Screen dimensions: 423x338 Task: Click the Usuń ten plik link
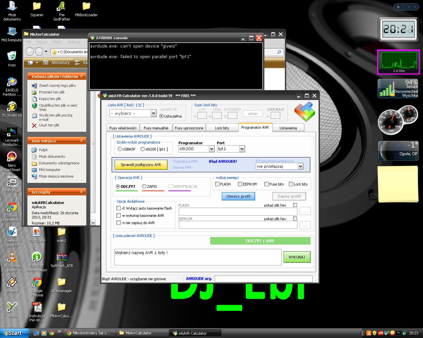click(49, 125)
